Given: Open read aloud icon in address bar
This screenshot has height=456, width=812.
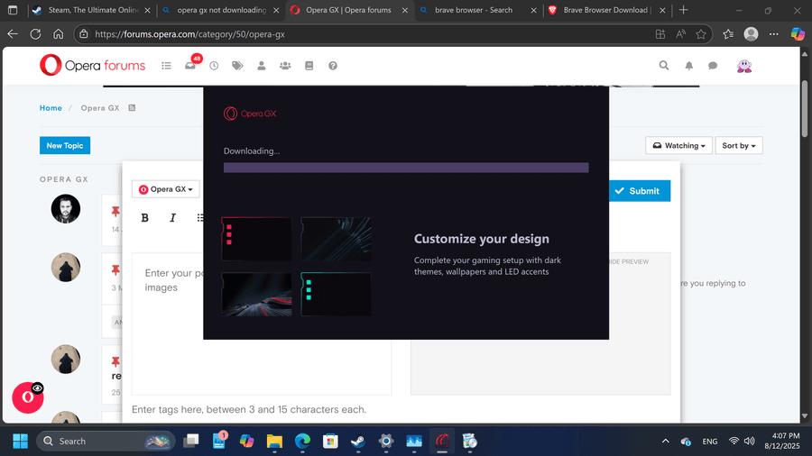Looking at the screenshot, I should [680, 34].
